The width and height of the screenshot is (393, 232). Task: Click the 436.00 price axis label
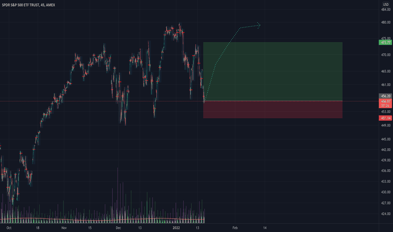(x=386, y=170)
